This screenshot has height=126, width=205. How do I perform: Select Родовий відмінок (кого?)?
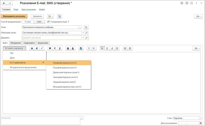point(69,68)
